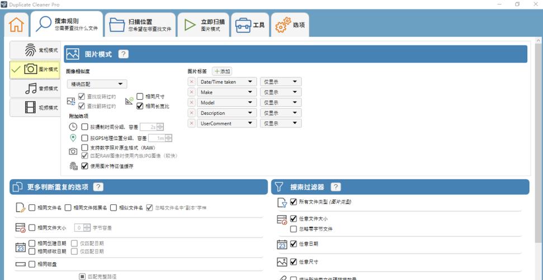Enable 相同修改日期 checkbox
The image size is (543, 280).
32,251
